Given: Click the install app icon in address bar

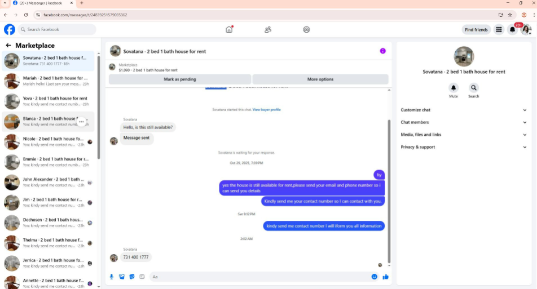Looking at the screenshot, I should tap(501, 15).
